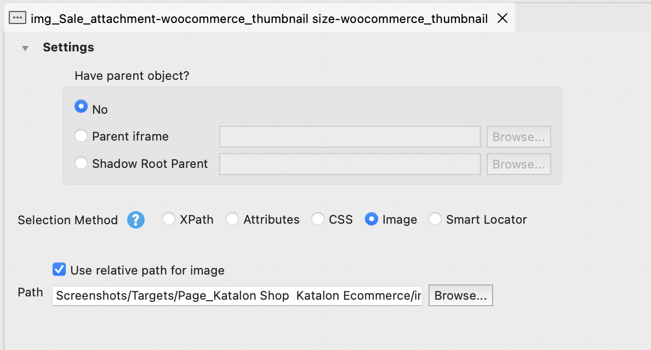Viewport: 651px width, 350px height.
Task: Click the image Path text field
Action: point(237,296)
